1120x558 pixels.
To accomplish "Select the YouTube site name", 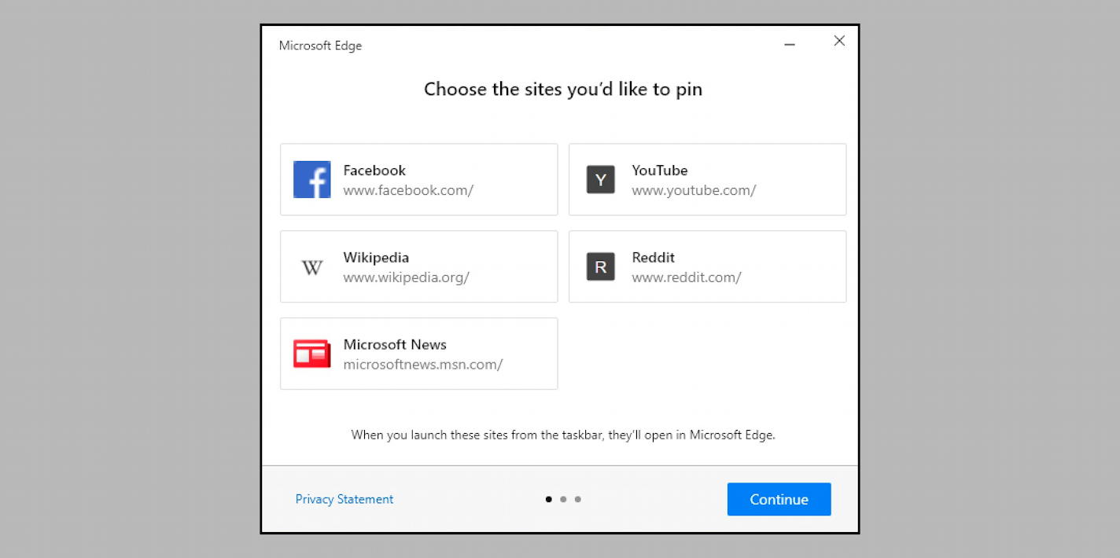I will 660,171.
